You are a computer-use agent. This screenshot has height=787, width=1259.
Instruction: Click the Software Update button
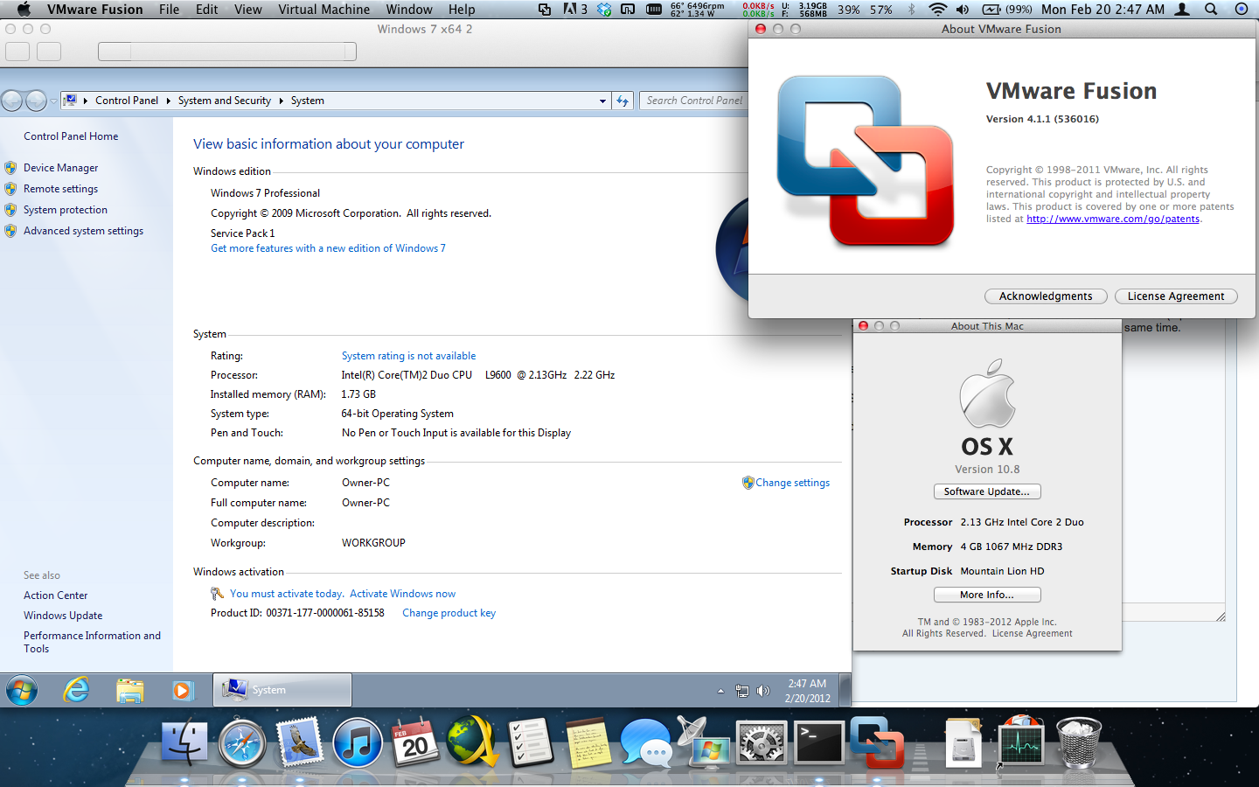987,491
